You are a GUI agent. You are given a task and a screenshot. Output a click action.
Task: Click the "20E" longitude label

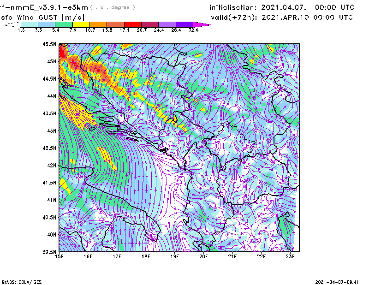(x=203, y=256)
